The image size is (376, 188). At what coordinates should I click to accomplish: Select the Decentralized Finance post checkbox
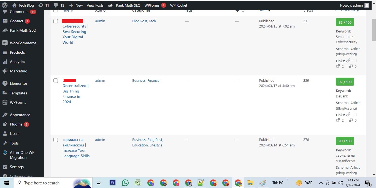tap(56, 81)
